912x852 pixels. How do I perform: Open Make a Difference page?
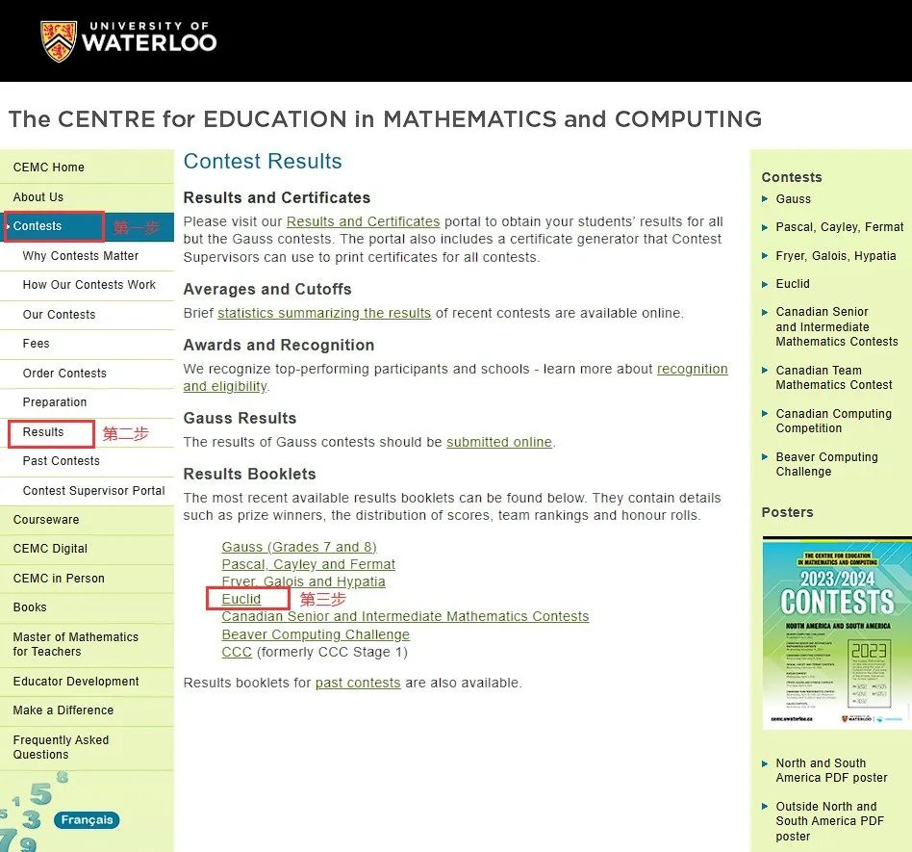click(x=63, y=710)
